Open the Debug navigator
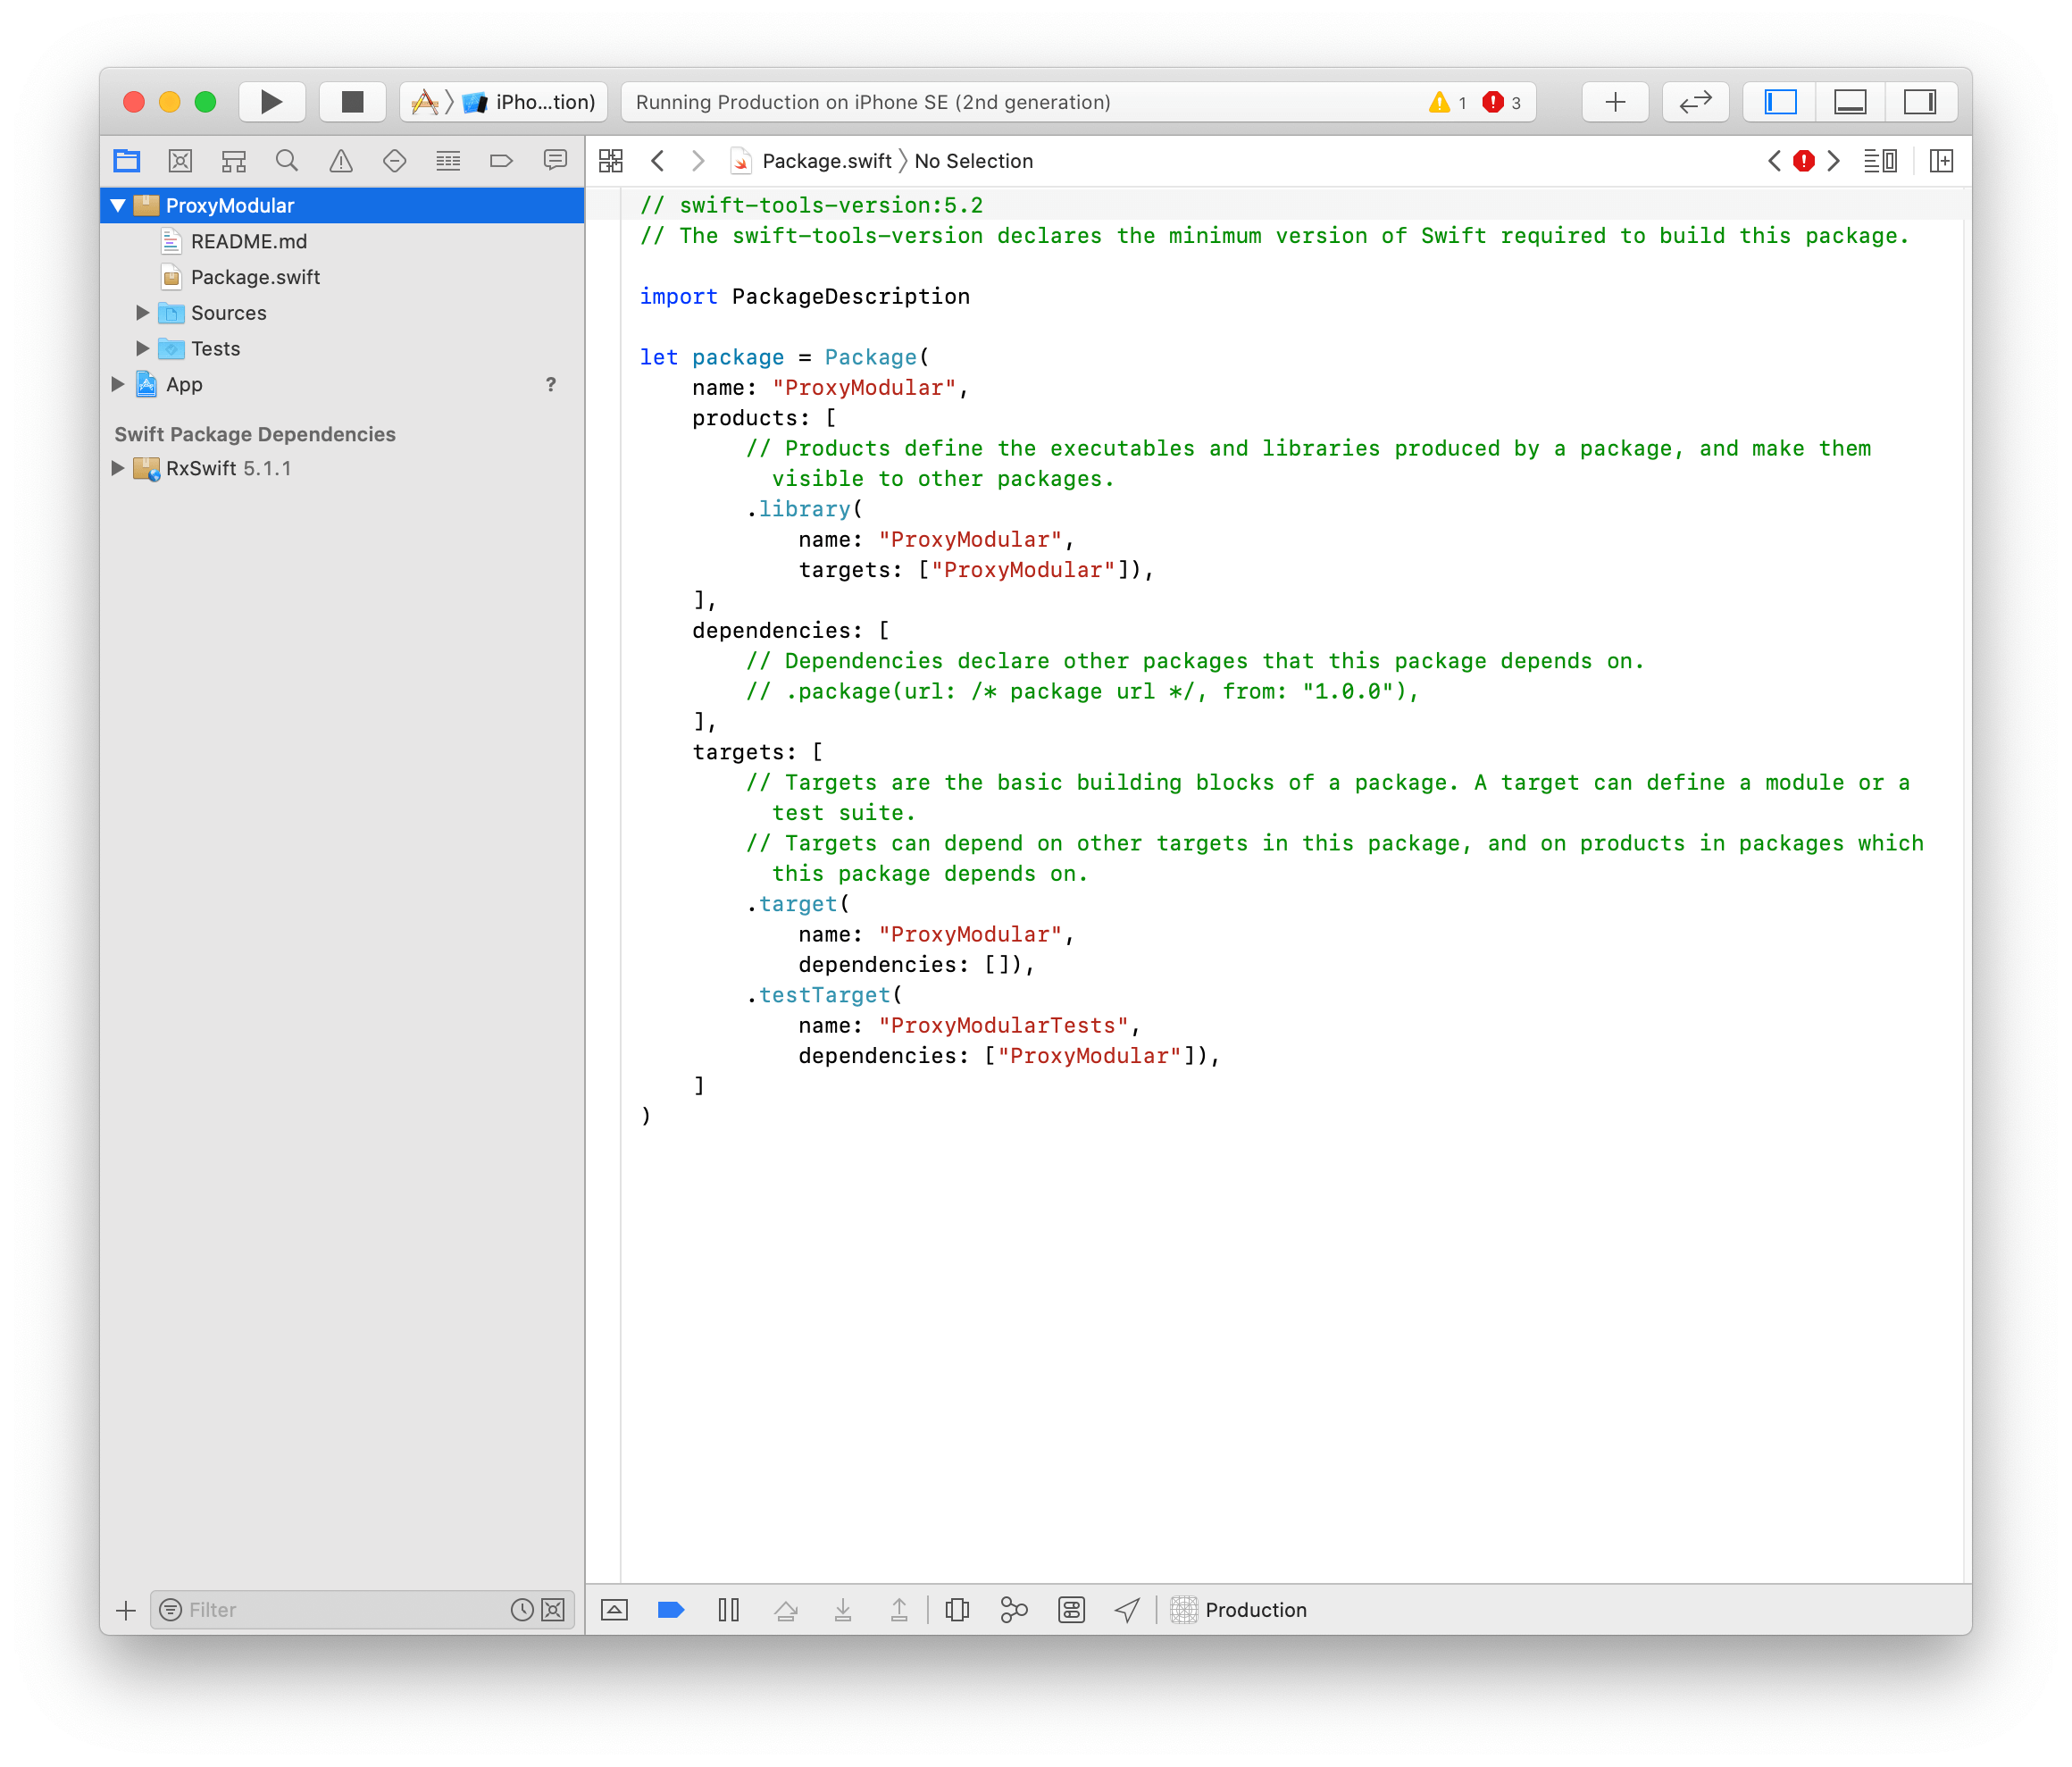The image size is (2072, 1767). tap(448, 160)
